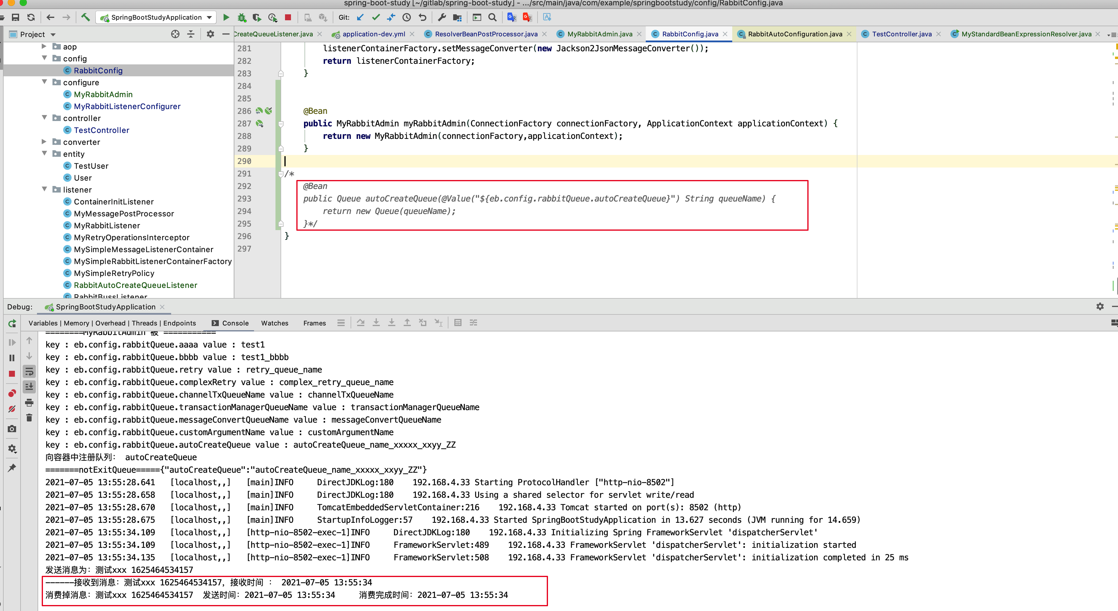Viewport: 1118px width, 611px height.
Task: Rerun SpringBootStudyApplication from debug panel
Action: (12, 323)
